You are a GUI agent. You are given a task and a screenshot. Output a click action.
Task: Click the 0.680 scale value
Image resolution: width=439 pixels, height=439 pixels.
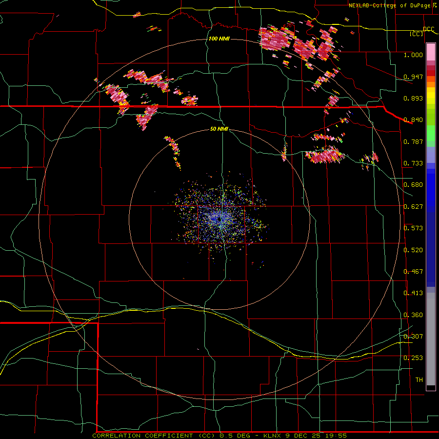[x=413, y=185]
